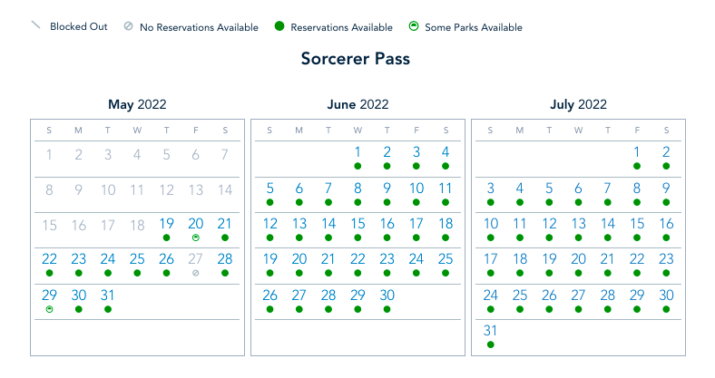Click the Blocked Out legend slash icon
Viewport: 715px width, 378px height.
point(36,25)
